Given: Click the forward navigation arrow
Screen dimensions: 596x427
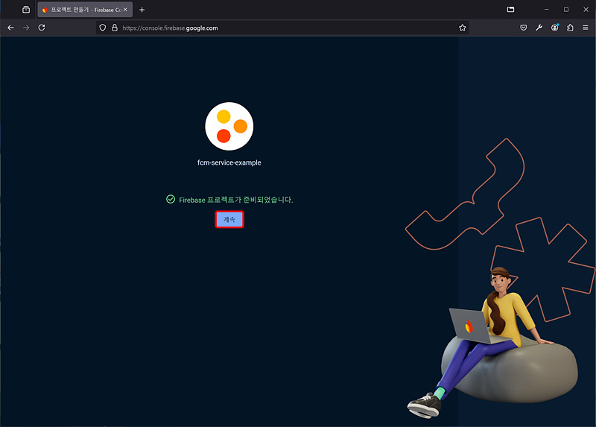Looking at the screenshot, I should [26, 28].
